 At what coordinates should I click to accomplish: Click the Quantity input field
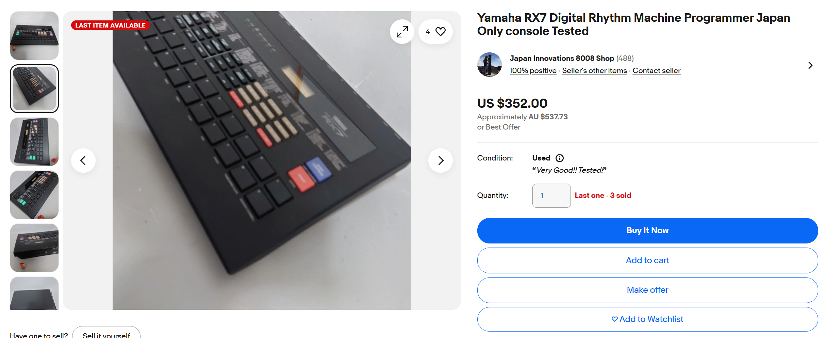tap(551, 196)
